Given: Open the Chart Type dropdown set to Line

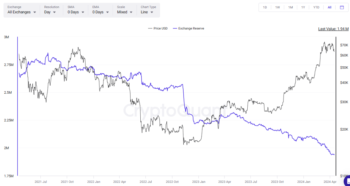Looking at the screenshot, I should click(x=147, y=12).
